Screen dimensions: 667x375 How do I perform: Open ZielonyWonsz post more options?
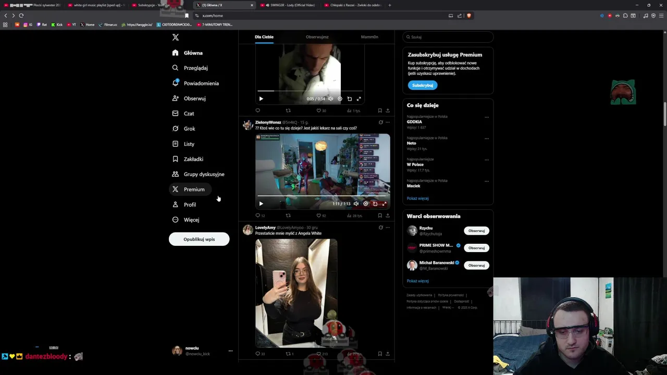[388, 122]
